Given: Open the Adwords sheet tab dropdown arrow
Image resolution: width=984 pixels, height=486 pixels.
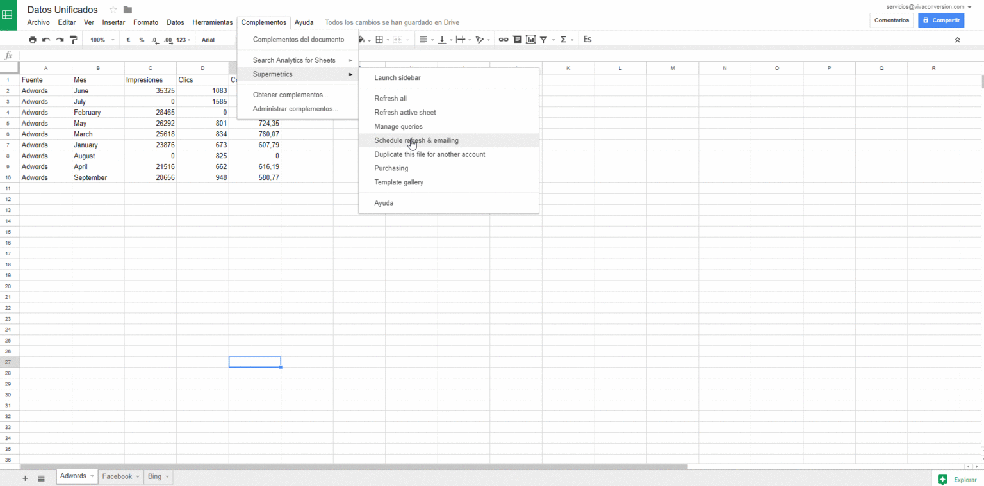Looking at the screenshot, I should 92,477.
